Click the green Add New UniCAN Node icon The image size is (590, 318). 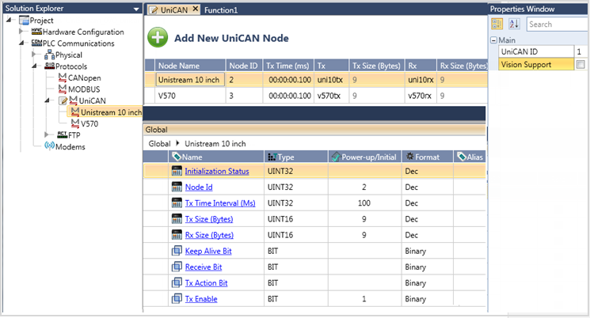pyautogui.click(x=158, y=37)
